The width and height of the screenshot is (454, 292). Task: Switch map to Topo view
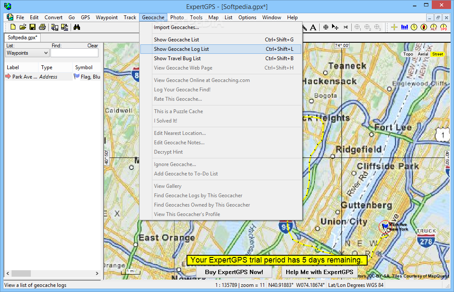pyautogui.click(x=408, y=54)
